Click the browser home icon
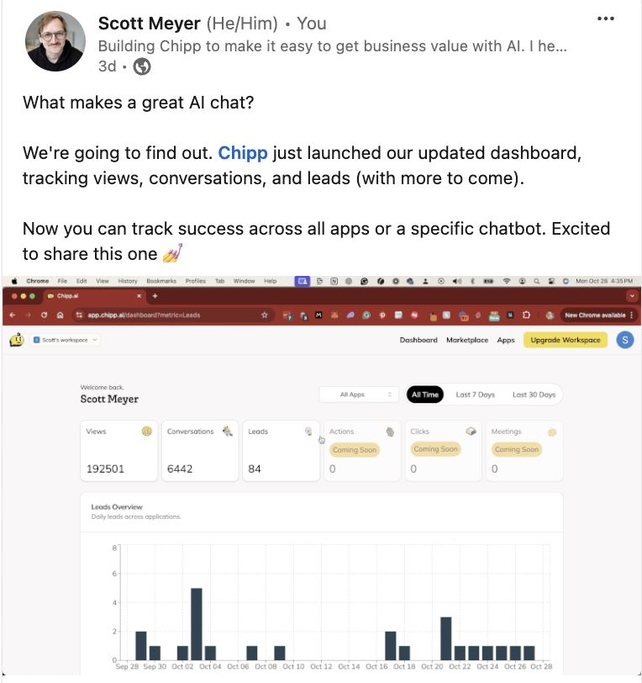 60,315
